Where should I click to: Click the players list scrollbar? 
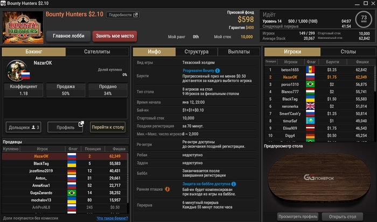tap(374, 79)
